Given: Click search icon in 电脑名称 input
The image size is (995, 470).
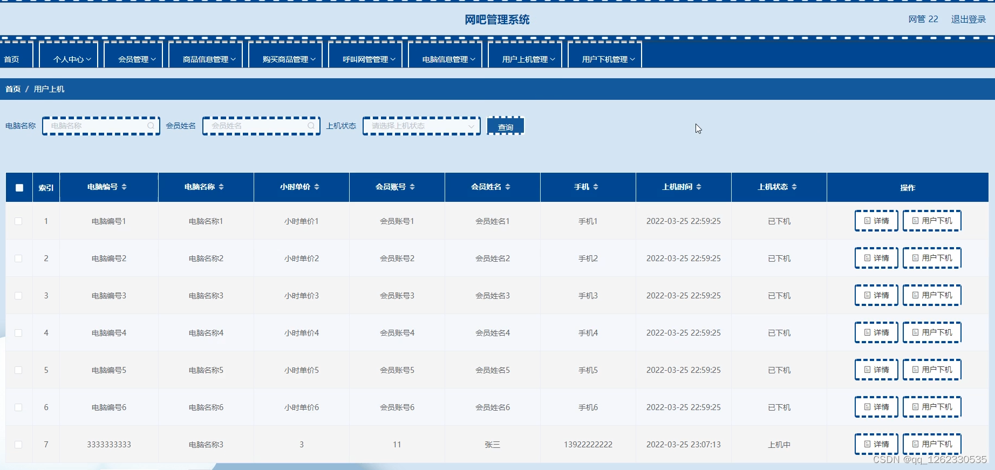Looking at the screenshot, I should pos(151,126).
